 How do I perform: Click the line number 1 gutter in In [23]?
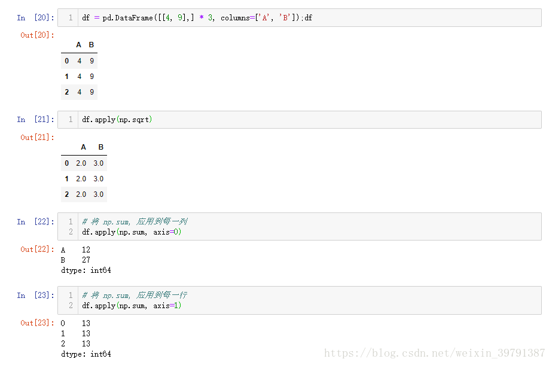[71, 296]
